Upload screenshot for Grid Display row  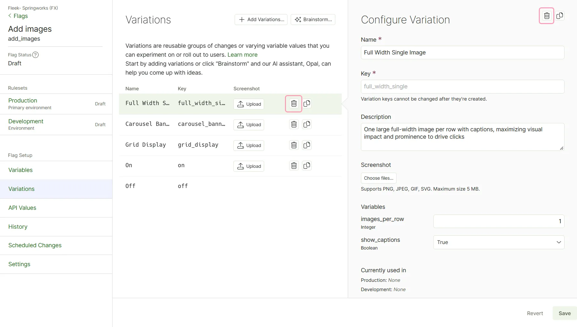point(249,145)
